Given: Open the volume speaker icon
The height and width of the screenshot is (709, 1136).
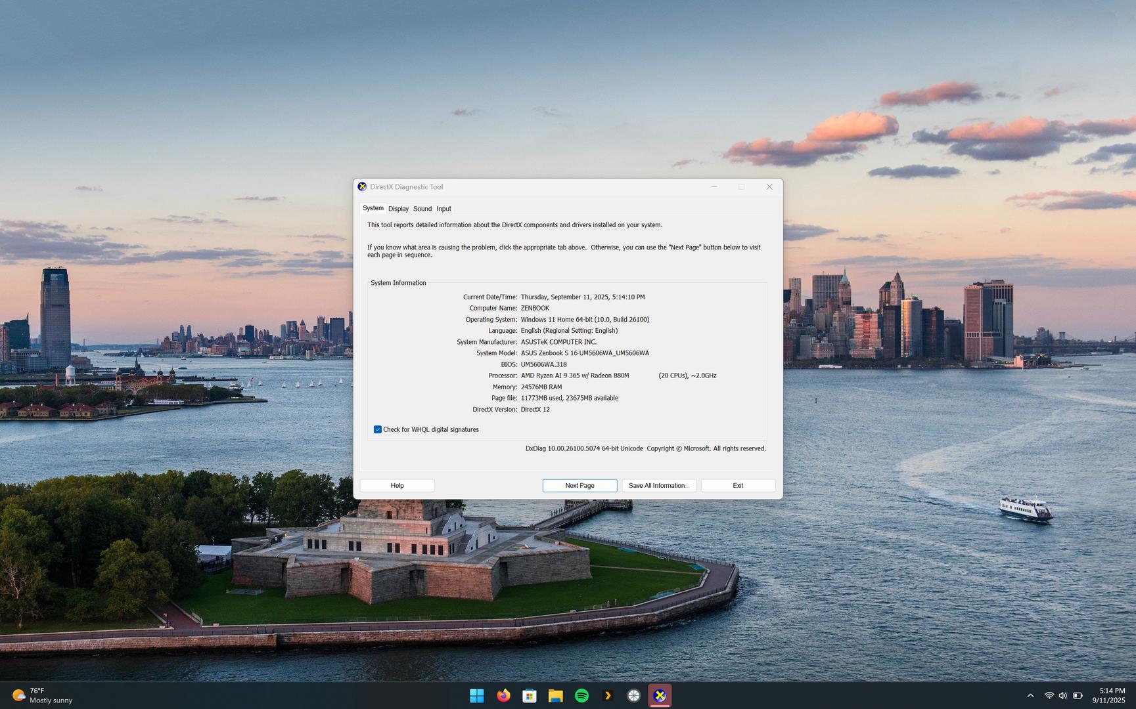Looking at the screenshot, I should coord(1063,696).
